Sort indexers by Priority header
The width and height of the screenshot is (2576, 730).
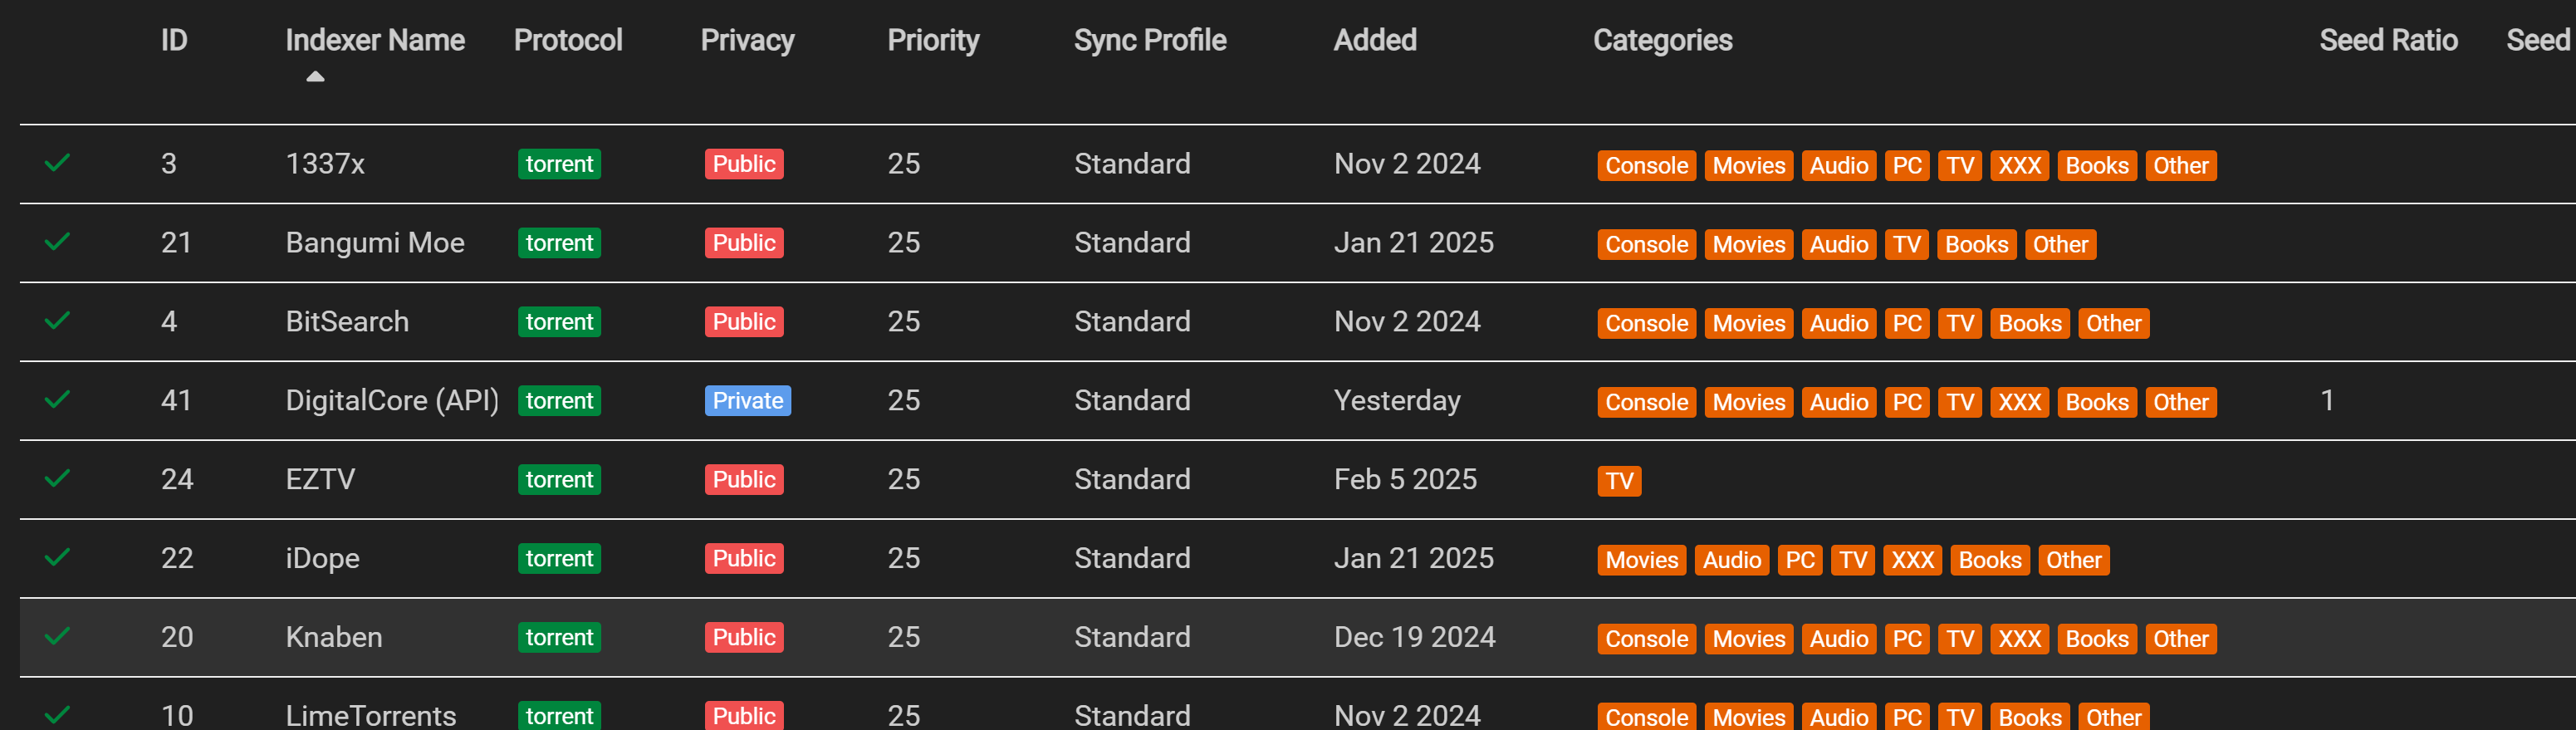[x=932, y=40]
